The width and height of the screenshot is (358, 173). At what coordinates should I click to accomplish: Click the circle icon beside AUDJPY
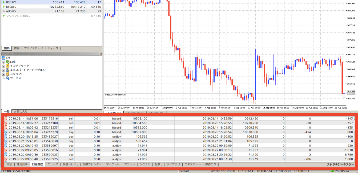coord(3,11)
